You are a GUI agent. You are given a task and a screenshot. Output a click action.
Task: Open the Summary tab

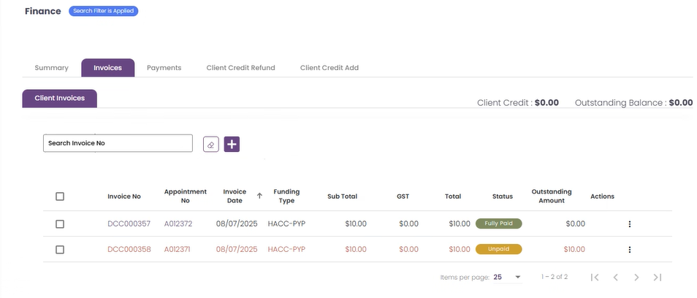click(x=52, y=68)
